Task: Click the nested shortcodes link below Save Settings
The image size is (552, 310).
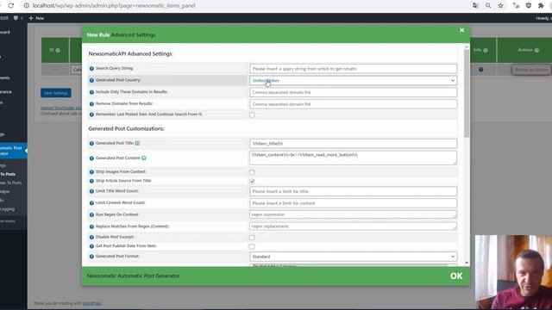Action: [61, 108]
